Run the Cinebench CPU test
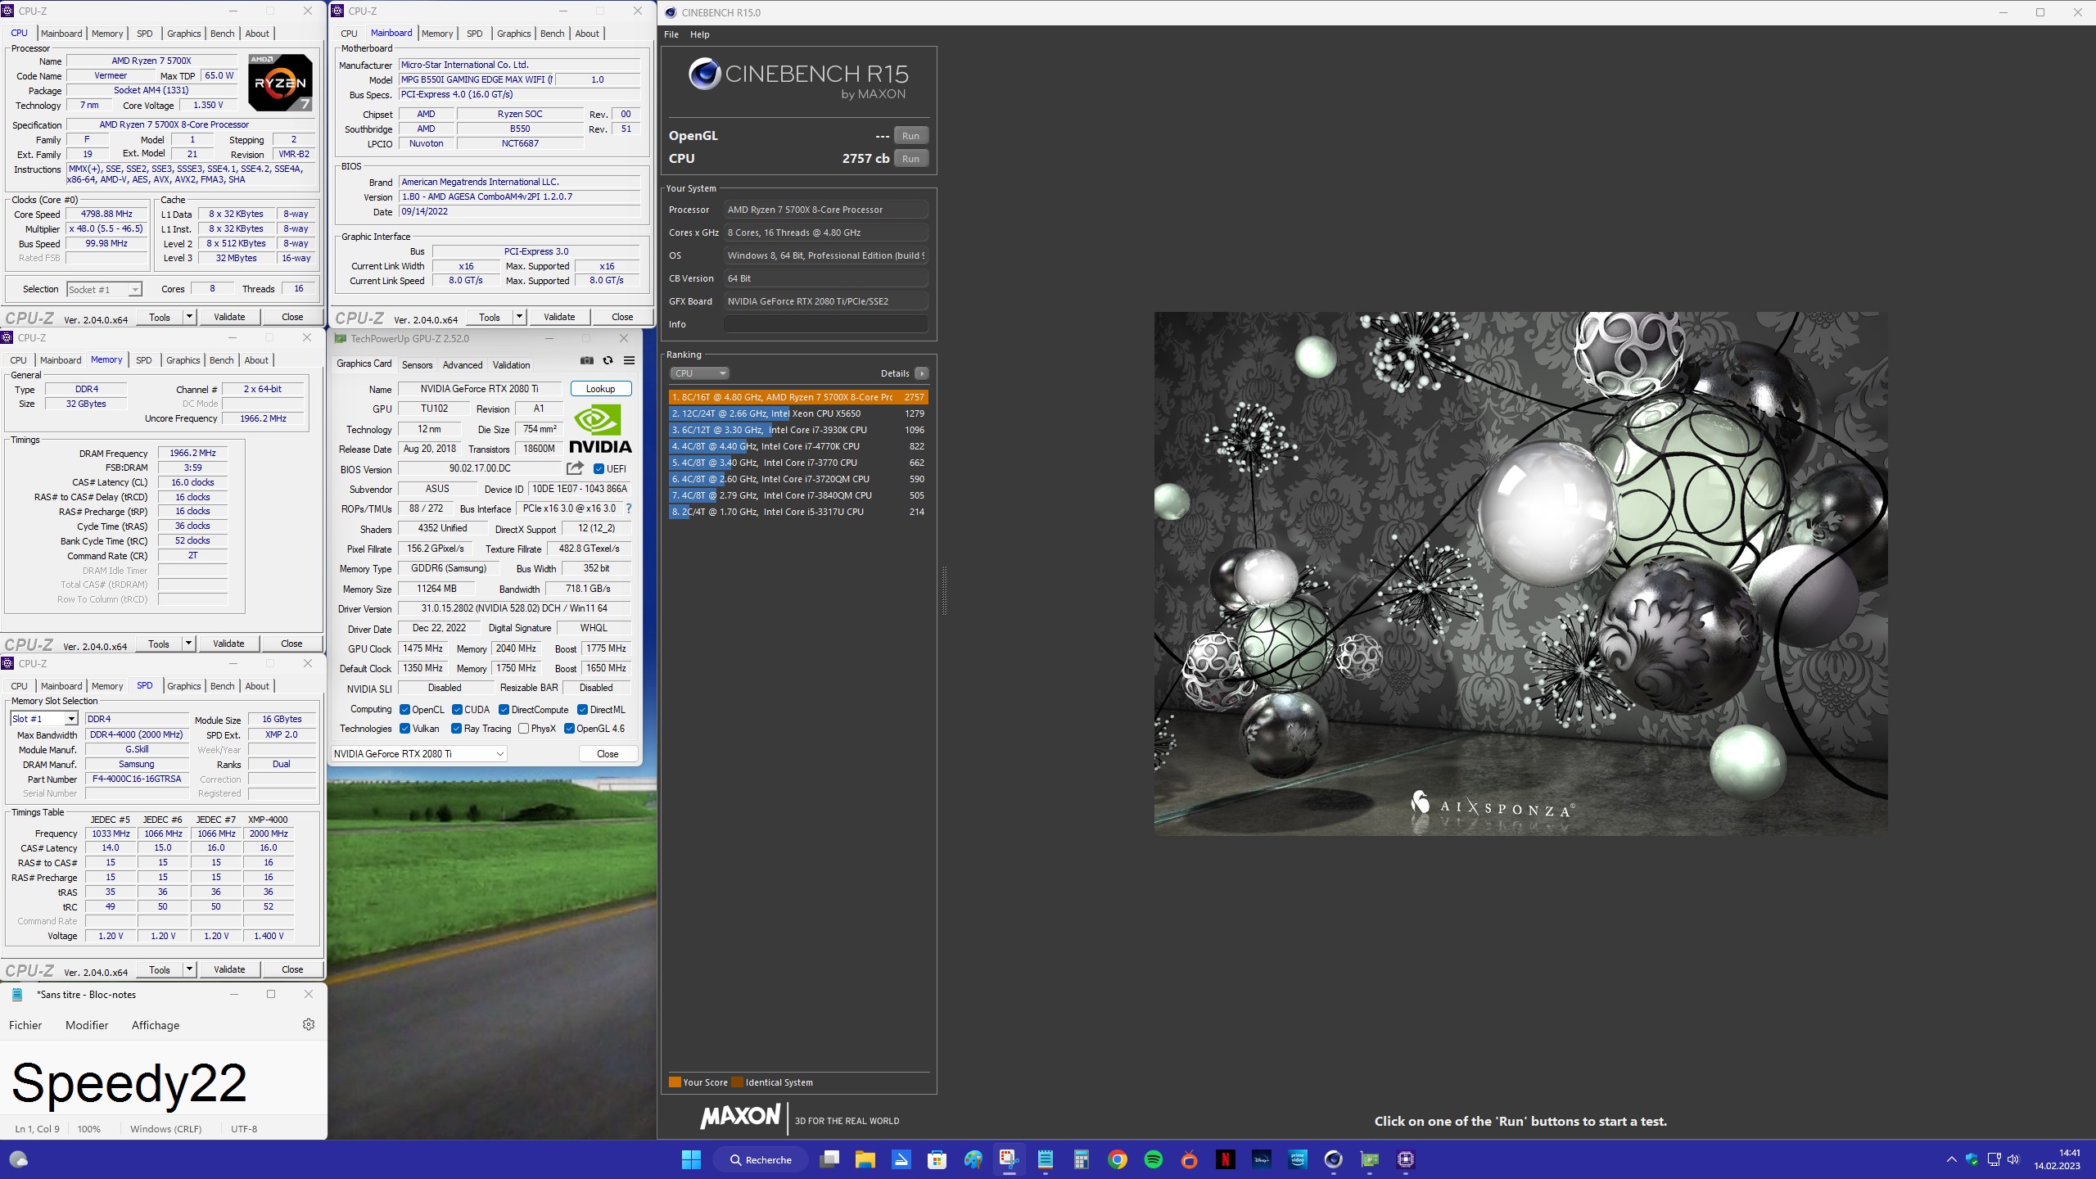This screenshot has width=2096, height=1179. (x=910, y=159)
